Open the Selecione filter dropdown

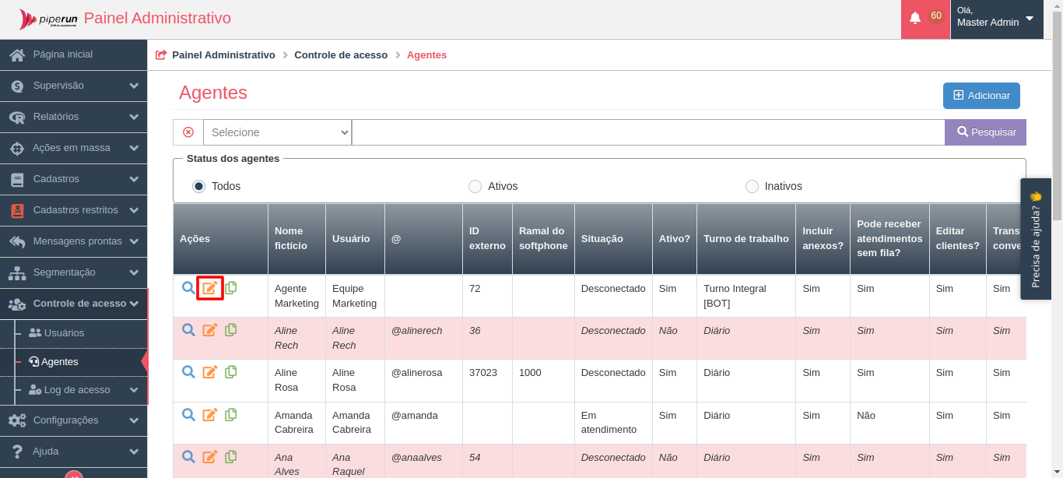click(278, 132)
